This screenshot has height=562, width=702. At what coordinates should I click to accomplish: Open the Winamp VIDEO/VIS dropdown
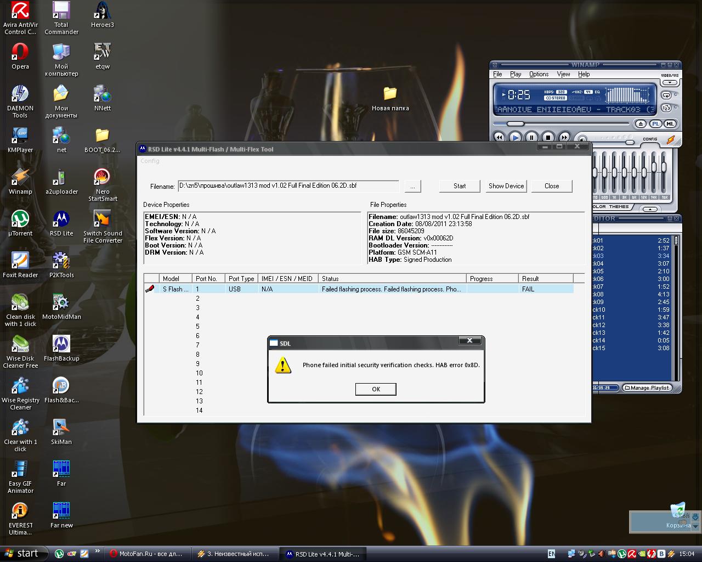[670, 83]
